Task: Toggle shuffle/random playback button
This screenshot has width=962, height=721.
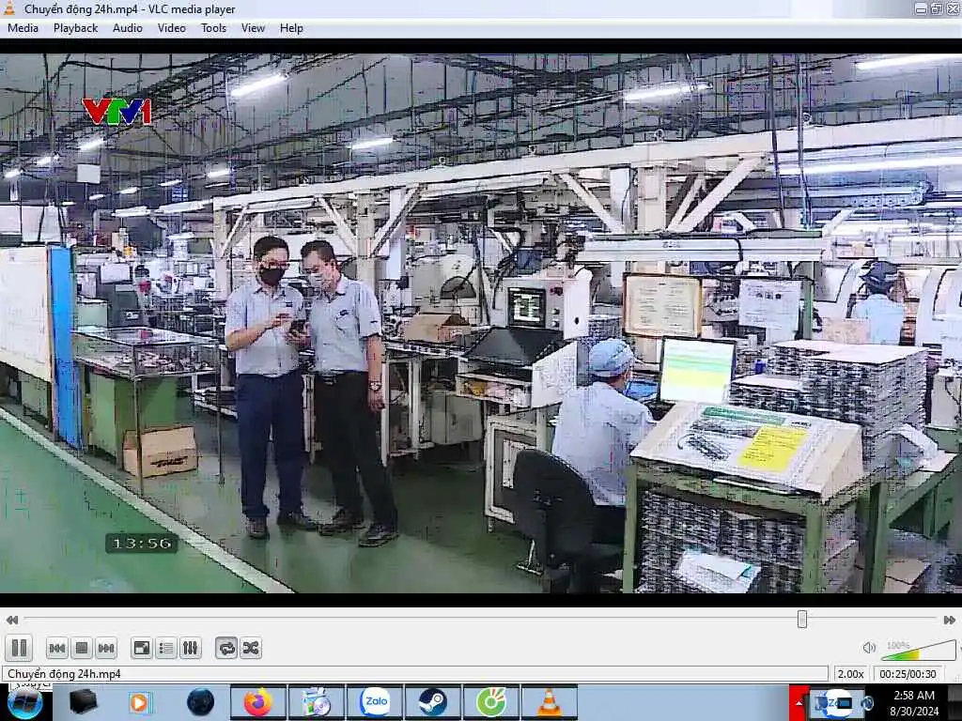Action: click(251, 648)
